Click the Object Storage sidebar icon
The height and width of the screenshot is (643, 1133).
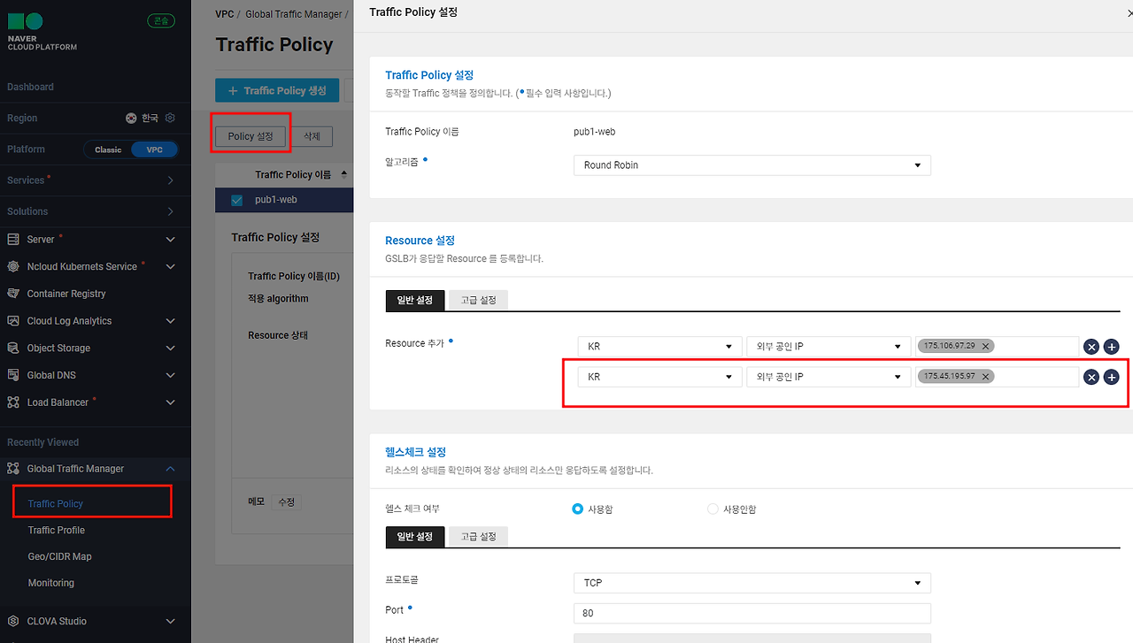click(13, 348)
